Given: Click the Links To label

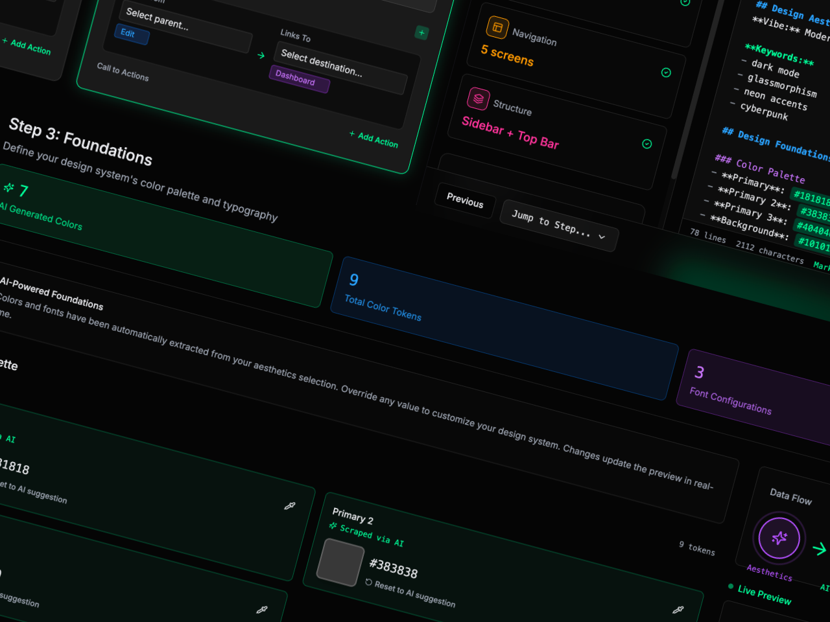Looking at the screenshot, I should pyautogui.click(x=296, y=35).
